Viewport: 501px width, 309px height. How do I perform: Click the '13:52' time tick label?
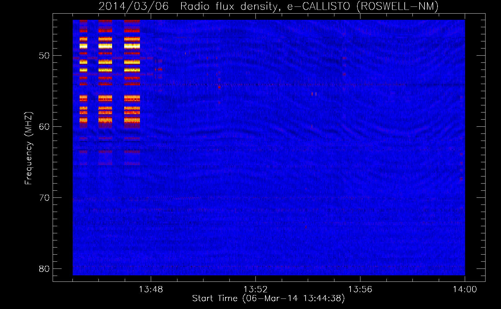255,290
